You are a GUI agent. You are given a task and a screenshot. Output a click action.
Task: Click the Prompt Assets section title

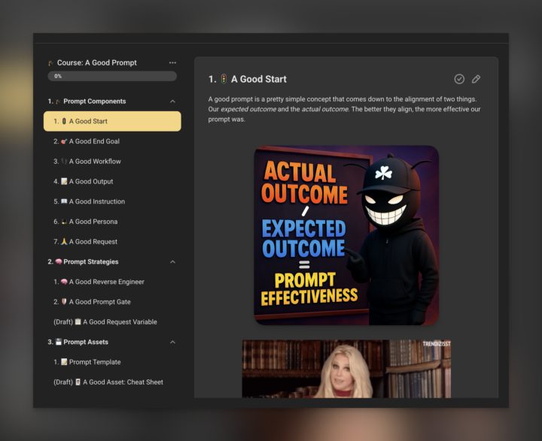click(86, 342)
